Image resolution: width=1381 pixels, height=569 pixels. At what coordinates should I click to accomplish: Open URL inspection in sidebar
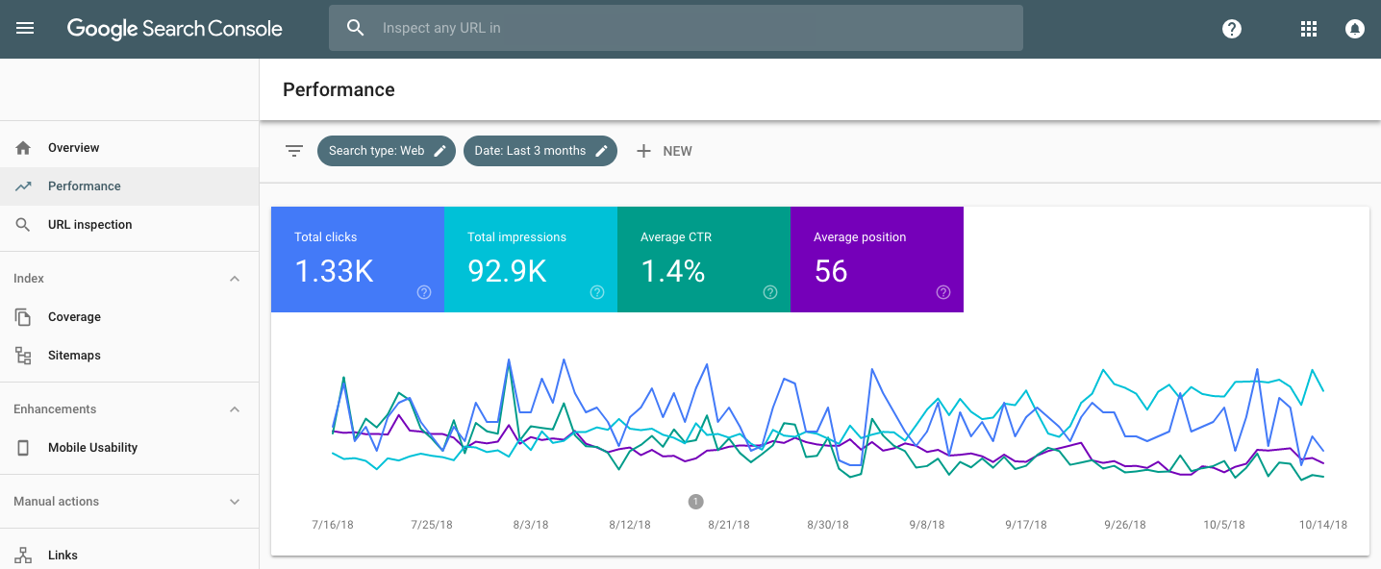pos(89,225)
